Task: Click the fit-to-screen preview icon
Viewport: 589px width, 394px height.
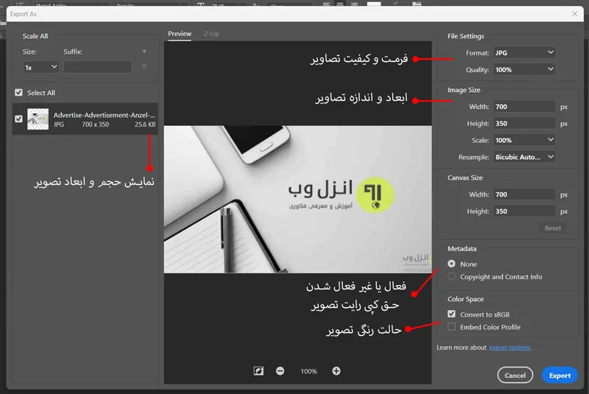Action: click(x=258, y=371)
